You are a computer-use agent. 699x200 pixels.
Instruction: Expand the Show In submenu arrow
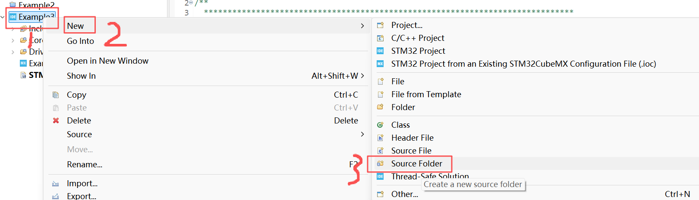[362, 76]
